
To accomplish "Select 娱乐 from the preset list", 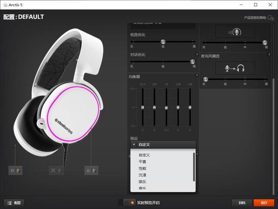I will click(x=142, y=182).
